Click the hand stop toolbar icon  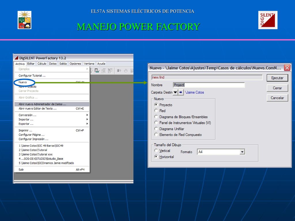pos(126,71)
